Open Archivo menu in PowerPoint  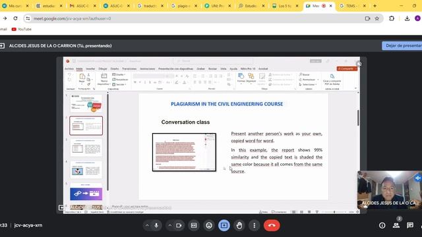point(69,68)
